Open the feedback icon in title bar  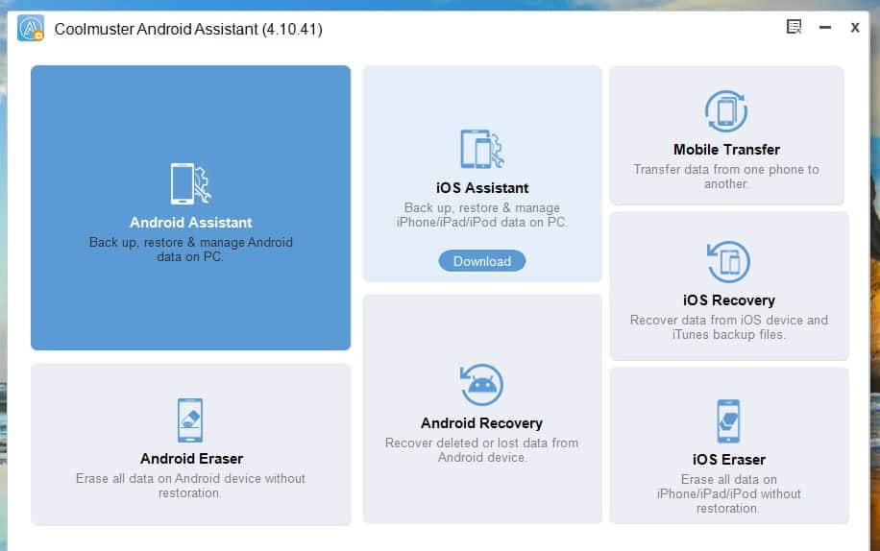point(794,28)
